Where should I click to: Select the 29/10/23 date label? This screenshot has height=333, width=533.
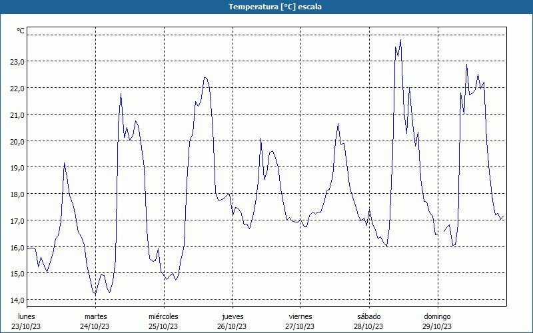[437, 326]
